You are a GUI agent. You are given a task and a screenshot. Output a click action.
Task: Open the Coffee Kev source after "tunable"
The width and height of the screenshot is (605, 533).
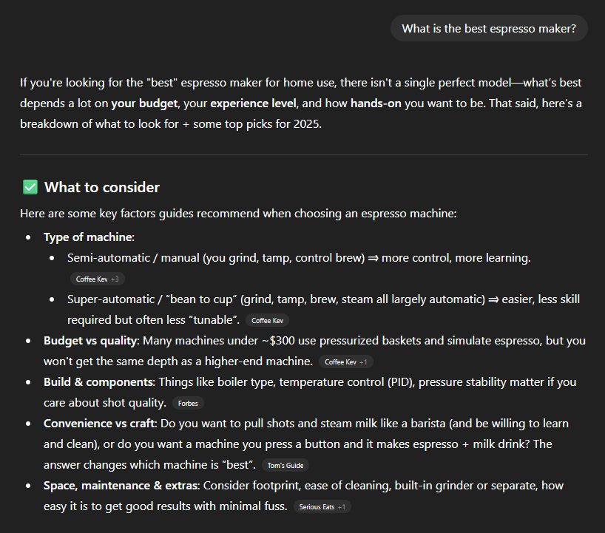click(266, 321)
